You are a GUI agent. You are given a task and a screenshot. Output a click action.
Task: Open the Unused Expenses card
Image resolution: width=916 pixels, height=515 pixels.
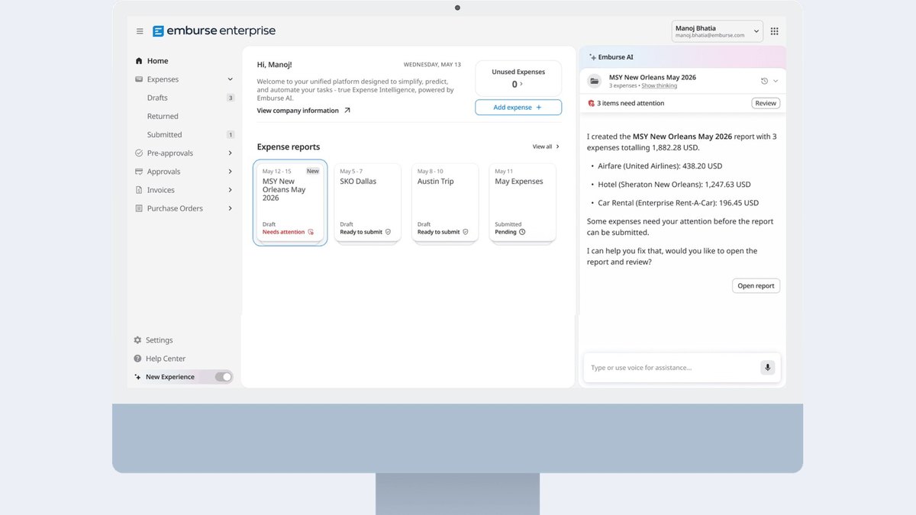518,79
